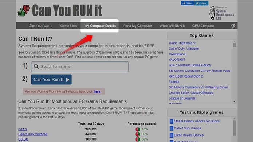253x142 pixels.
Task: Click the CS GO pie chart icon
Action: (x=138, y=139)
